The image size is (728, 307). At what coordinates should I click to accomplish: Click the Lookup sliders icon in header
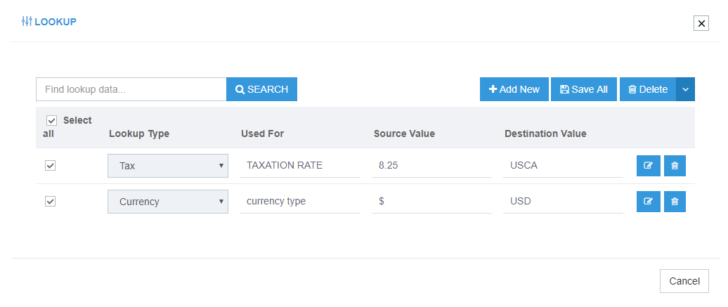(x=27, y=22)
